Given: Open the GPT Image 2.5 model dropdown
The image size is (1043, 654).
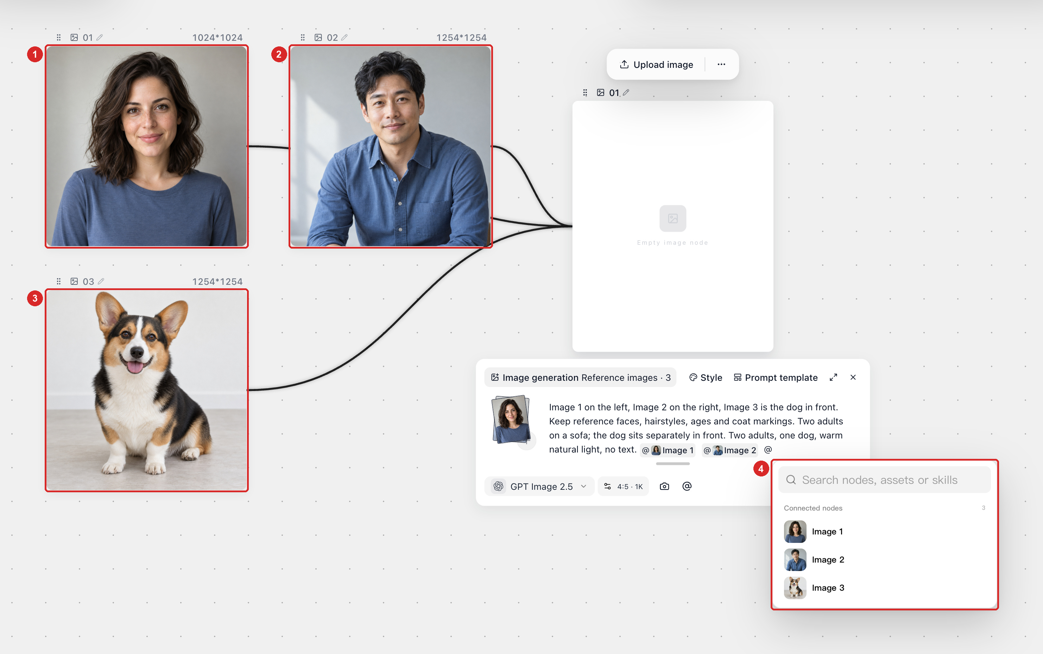Looking at the screenshot, I should click(539, 487).
